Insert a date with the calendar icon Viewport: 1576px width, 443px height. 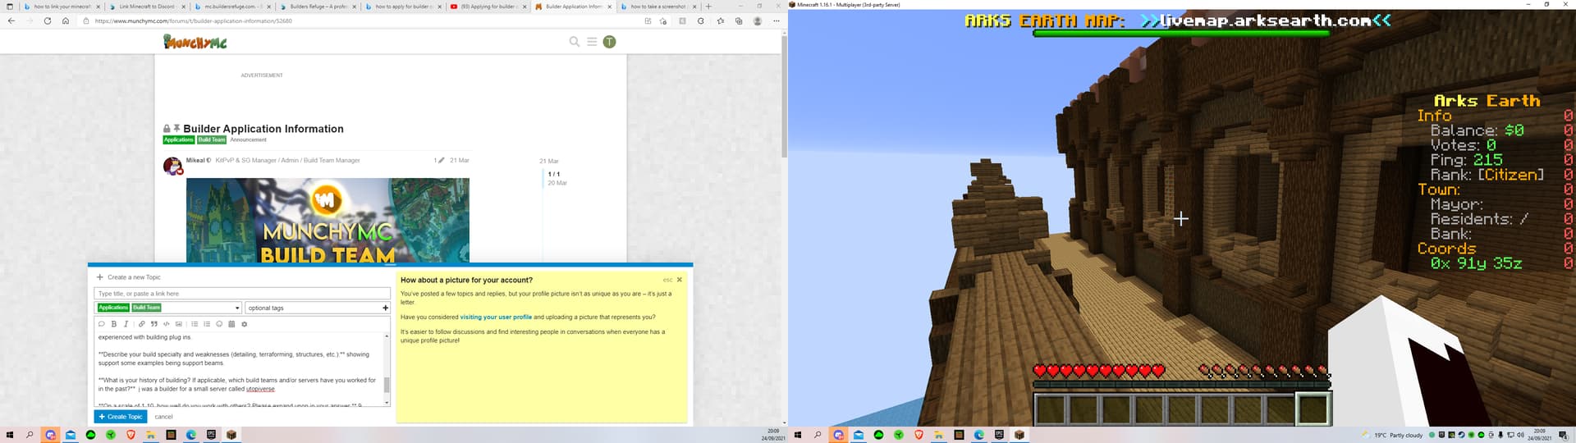tap(231, 324)
